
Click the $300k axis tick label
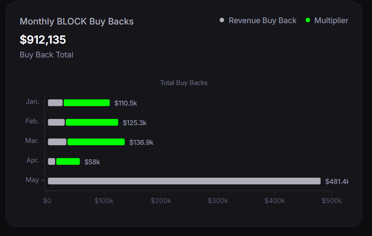tap(218, 201)
